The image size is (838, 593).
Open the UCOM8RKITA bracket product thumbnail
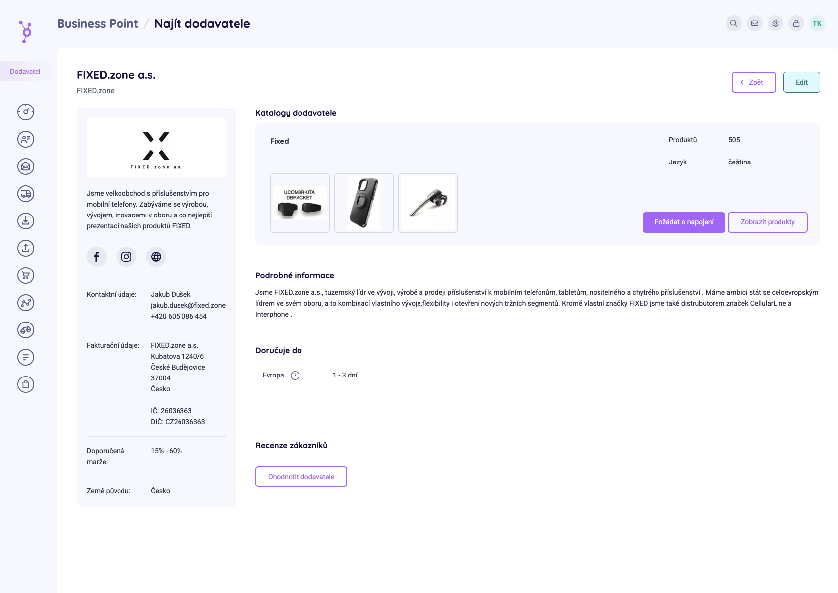[x=300, y=203]
